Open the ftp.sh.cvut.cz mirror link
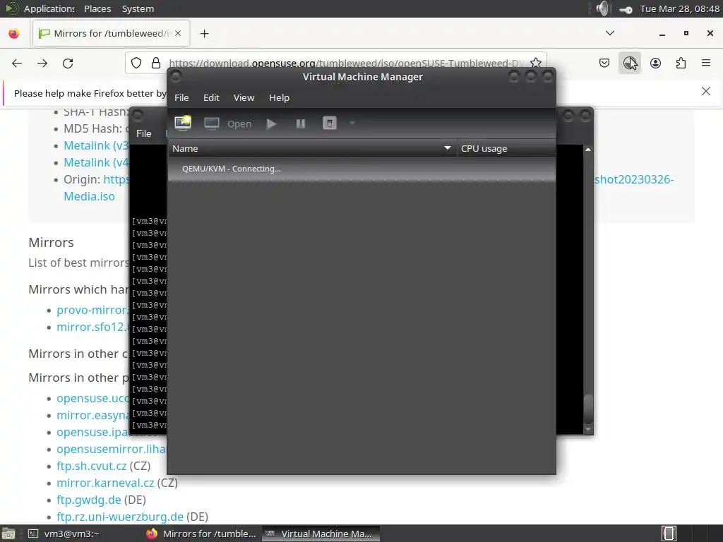The width and height of the screenshot is (723, 542). tap(91, 466)
